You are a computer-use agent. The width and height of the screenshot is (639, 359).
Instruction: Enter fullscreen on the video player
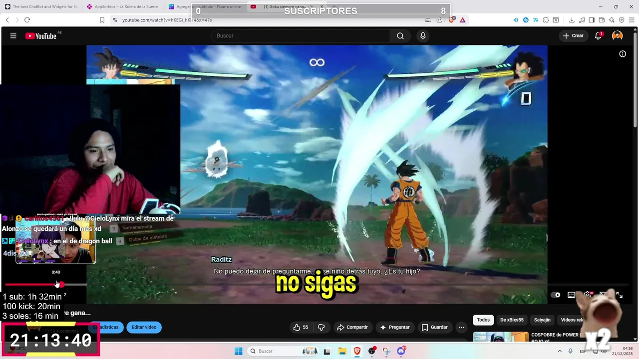point(619,295)
